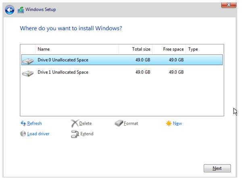The width and height of the screenshot is (242, 180).
Task: Sort by the Free space column header
Action: [169, 49]
